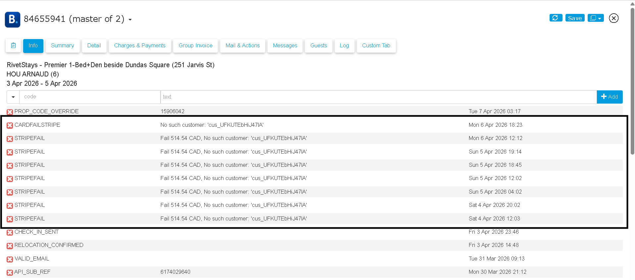The width and height of the screenshot is (635, 280).
Task: Remove the CARDFAILSTRIPE entry via its red X
Action: pos(10,125)
